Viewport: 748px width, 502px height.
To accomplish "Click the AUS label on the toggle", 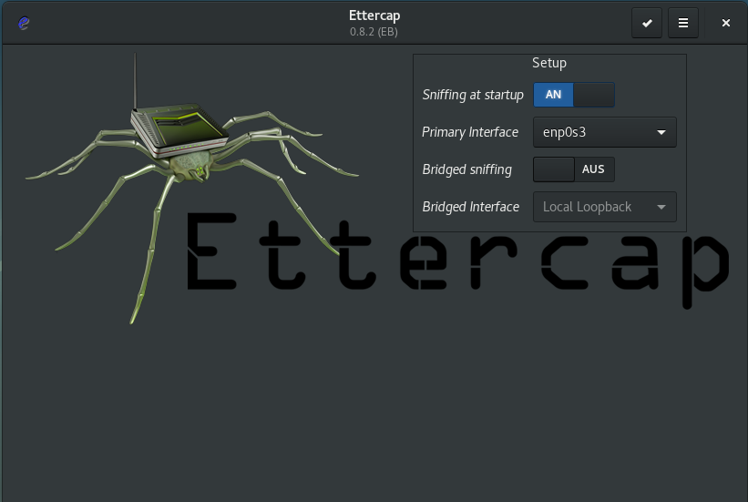I will (593, 169).
